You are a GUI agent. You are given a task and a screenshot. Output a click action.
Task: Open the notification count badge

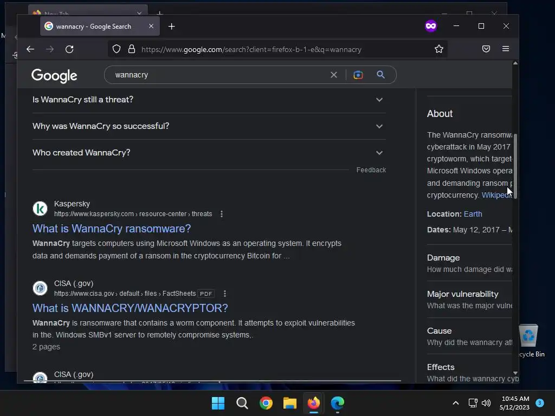pyautogui.click(x=540, y=403)
